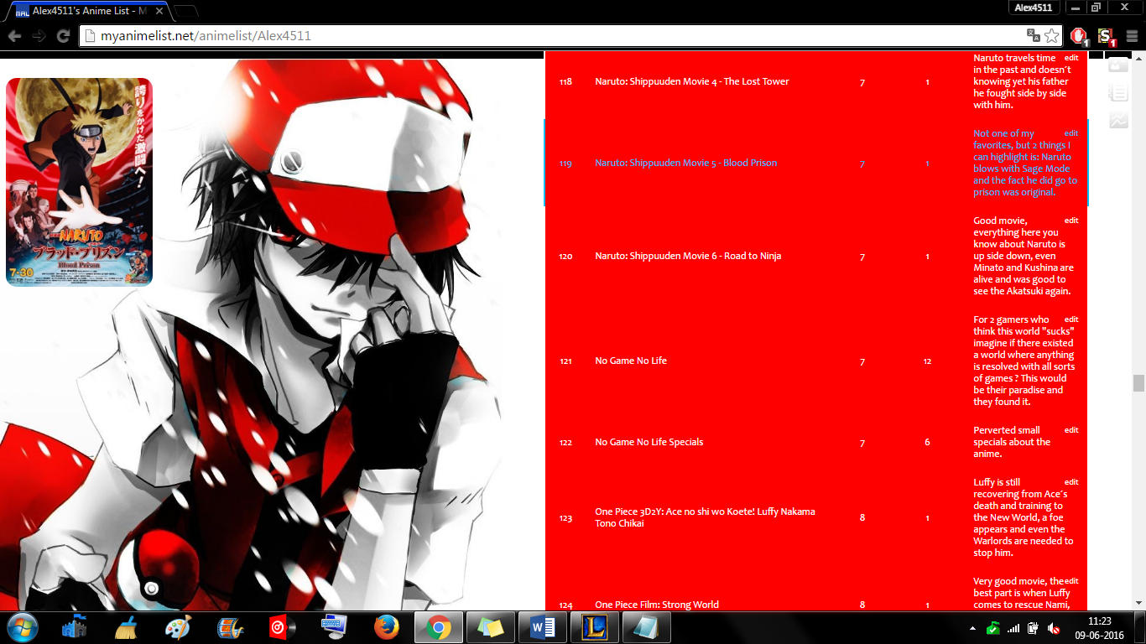Reload the page with the refresh button

click(x=63, y=36)
